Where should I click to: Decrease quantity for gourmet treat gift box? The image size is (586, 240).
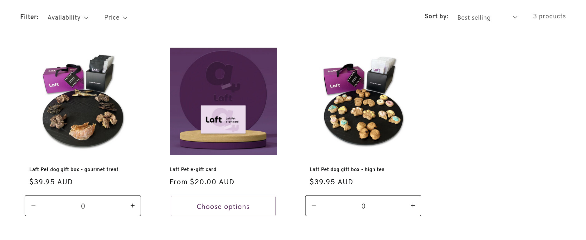(x=33, y=206)
